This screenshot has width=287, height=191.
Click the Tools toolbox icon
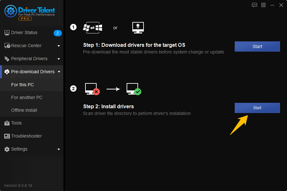point(7,123)
